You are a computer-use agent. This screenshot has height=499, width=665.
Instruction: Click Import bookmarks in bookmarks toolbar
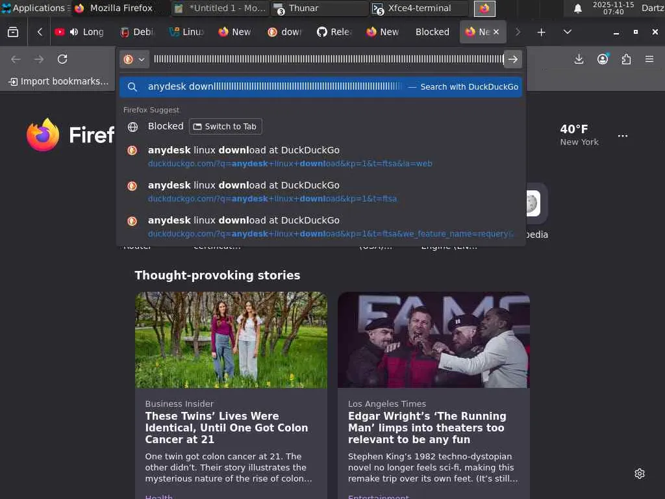[59, 81]
